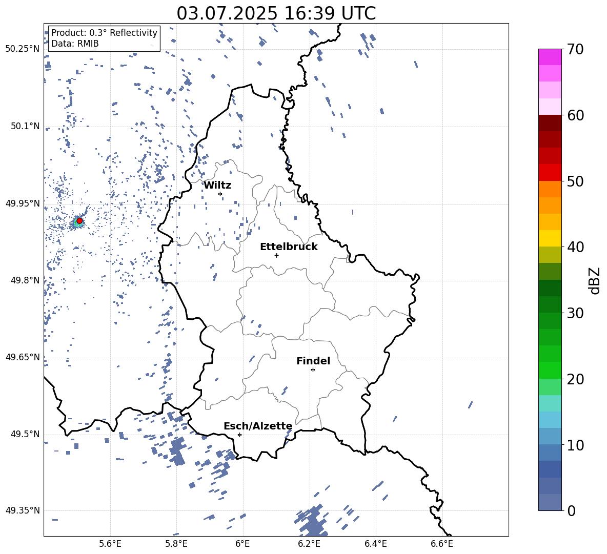Click the timestamp title 03.07.2025 16:39 UTC
Image resolution: width=607 pixels, height=554 pixels.
click(x=276, y=13)
